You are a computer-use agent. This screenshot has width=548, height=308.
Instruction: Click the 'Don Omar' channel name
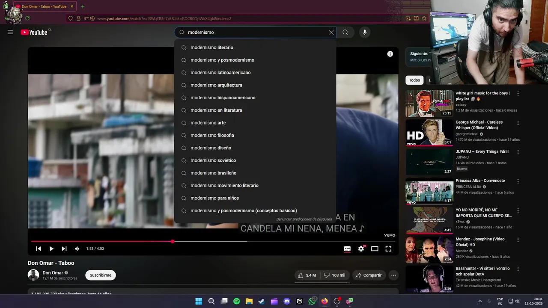coord(53,272)
